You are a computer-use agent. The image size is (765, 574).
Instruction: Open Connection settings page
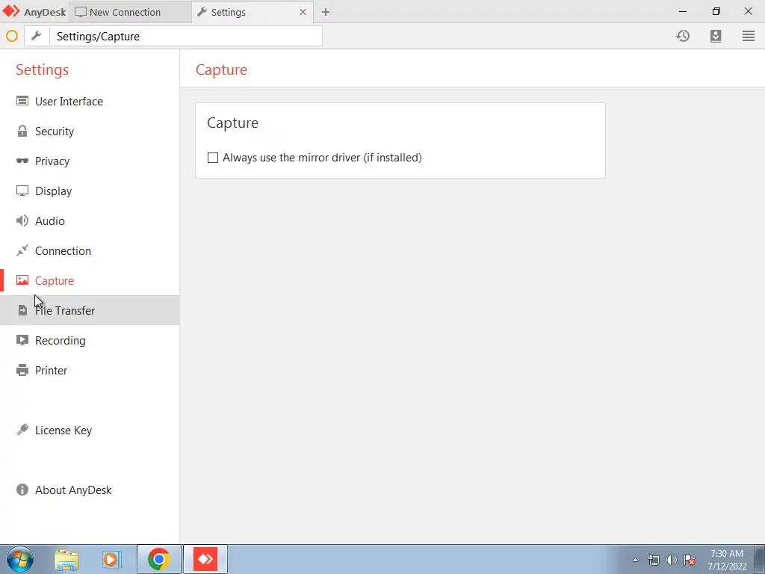[x=90, y=250]
